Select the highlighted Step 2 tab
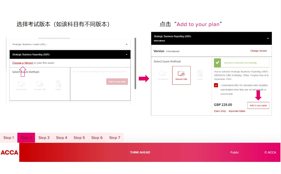Viewport: 281px width, 174px height. point(26,138)
